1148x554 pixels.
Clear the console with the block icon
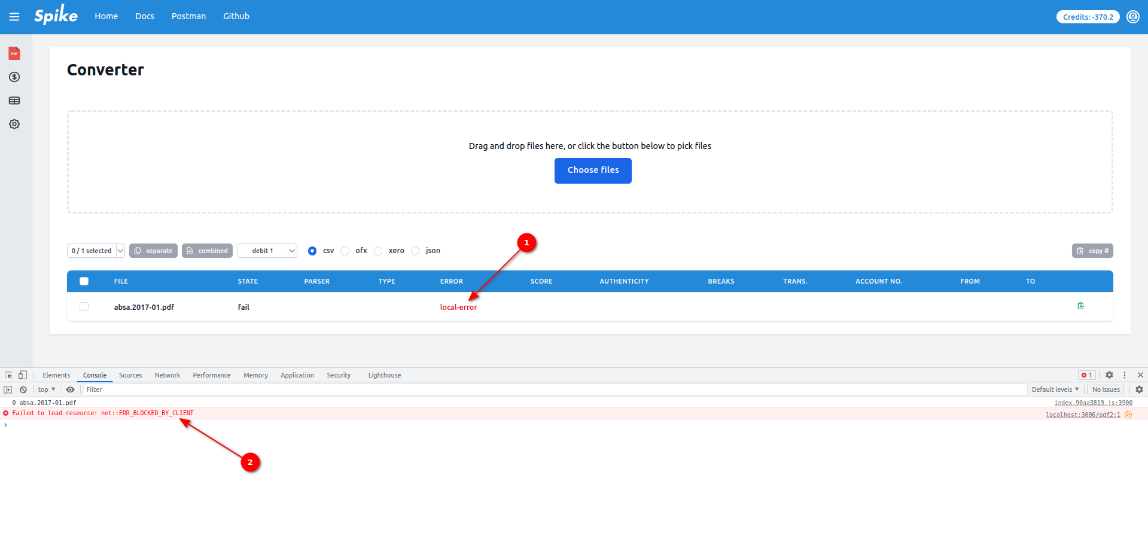point(23,389)
